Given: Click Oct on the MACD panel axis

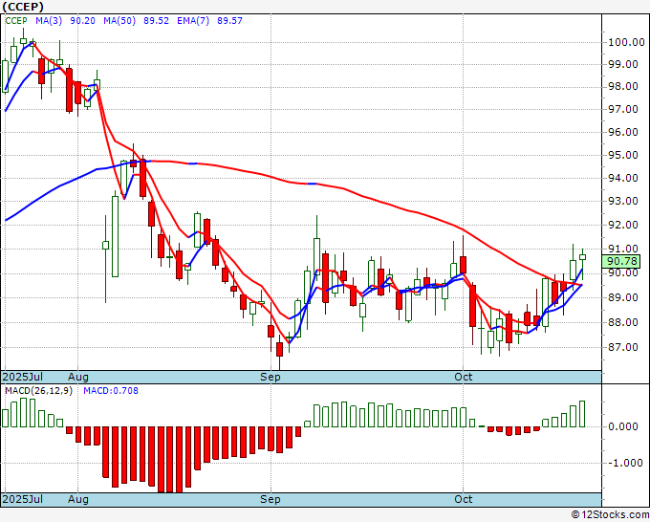Looking at the screenshot, I should point(463,499).
